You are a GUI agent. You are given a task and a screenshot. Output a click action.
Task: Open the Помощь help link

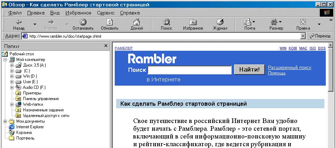pos(277,73)
